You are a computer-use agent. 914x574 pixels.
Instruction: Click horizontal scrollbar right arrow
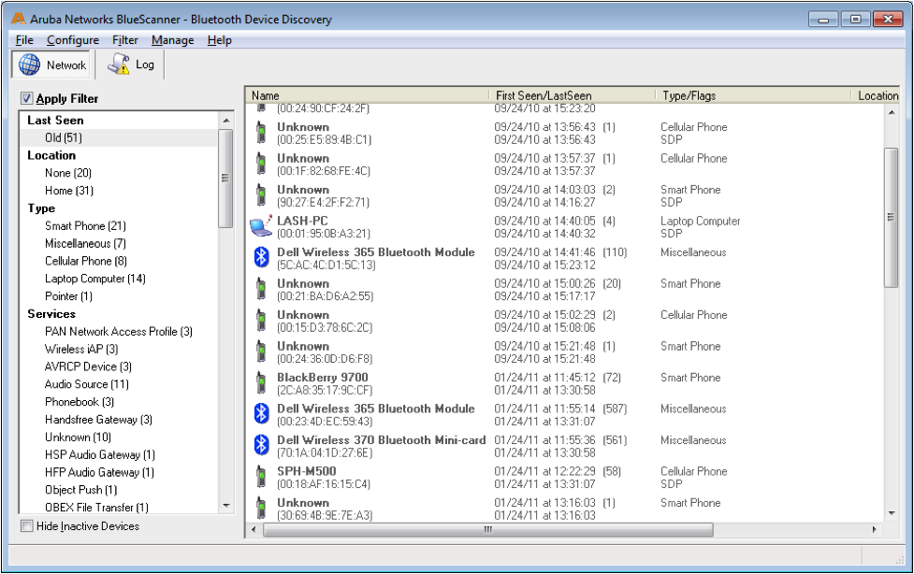[875, 530]
